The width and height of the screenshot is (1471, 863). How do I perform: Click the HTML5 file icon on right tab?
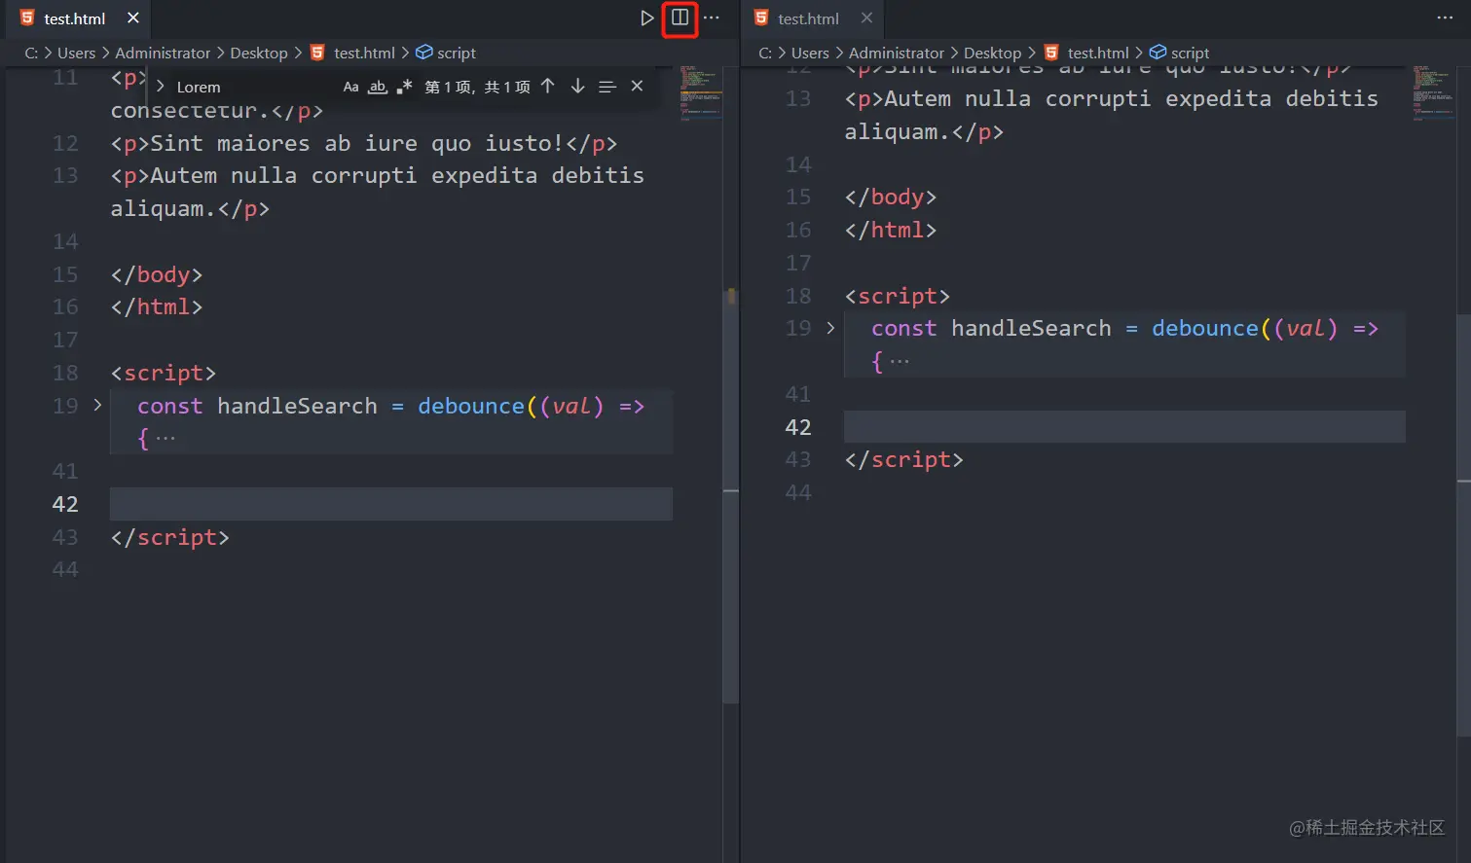[x=761, y=18]
